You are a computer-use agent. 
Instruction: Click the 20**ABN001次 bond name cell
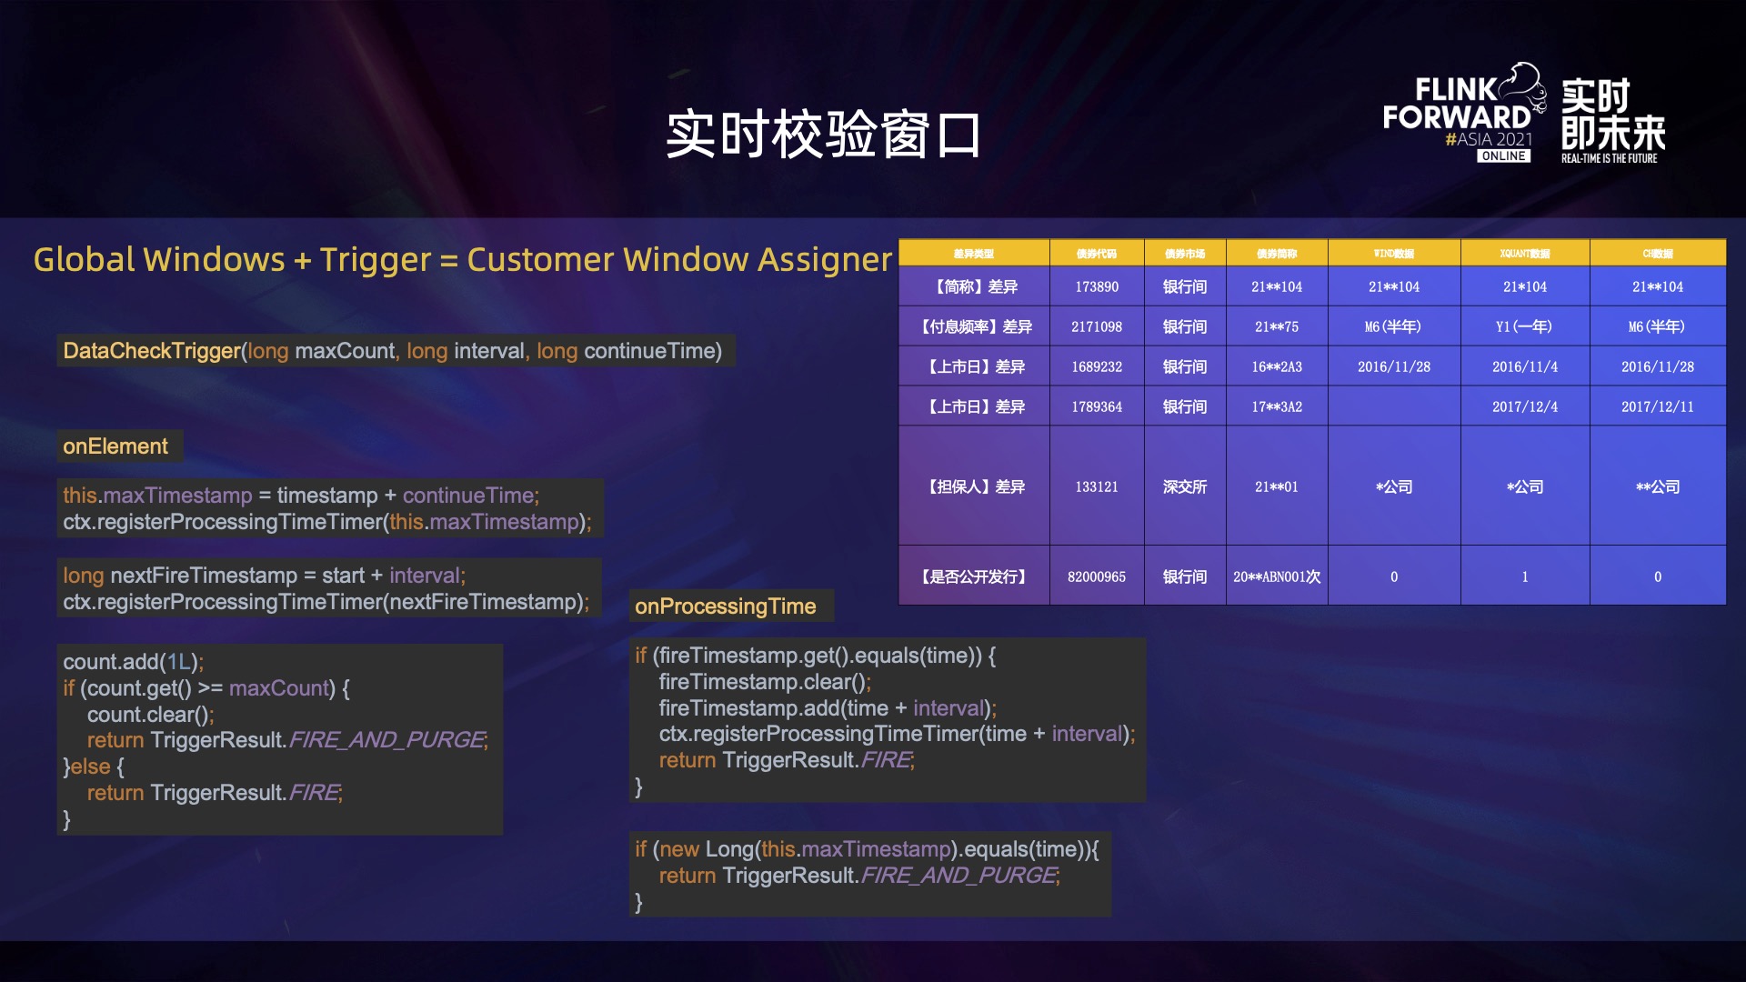coord(1276,576)
